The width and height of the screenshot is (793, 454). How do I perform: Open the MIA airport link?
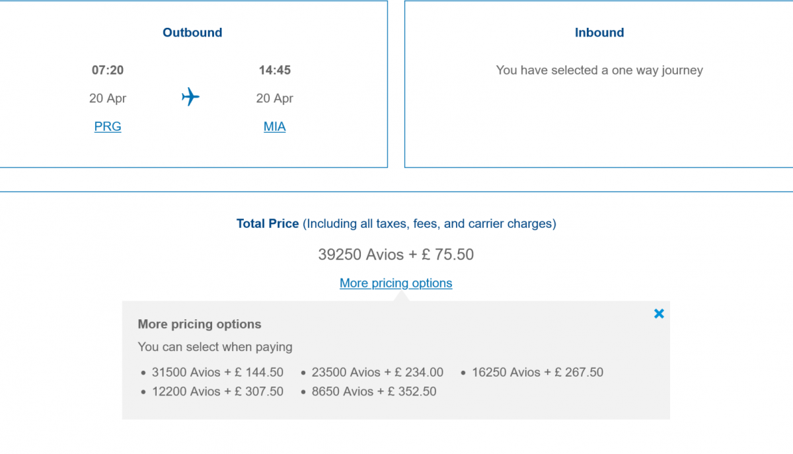(274, 126)
